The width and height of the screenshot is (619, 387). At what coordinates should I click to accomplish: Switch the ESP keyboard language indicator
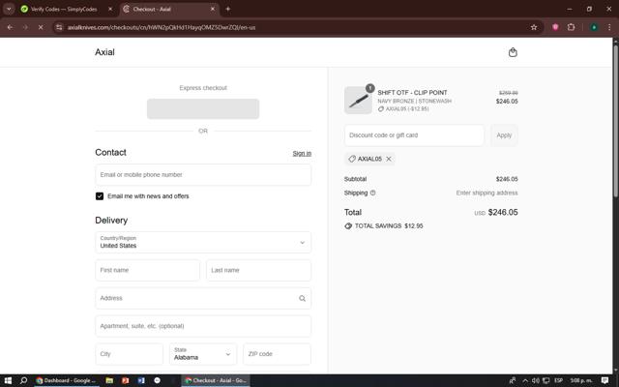pyautogui.click(x=558, y=380)
